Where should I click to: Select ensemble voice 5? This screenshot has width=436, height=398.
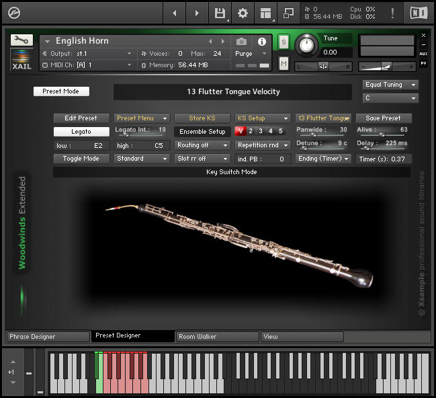281,131
